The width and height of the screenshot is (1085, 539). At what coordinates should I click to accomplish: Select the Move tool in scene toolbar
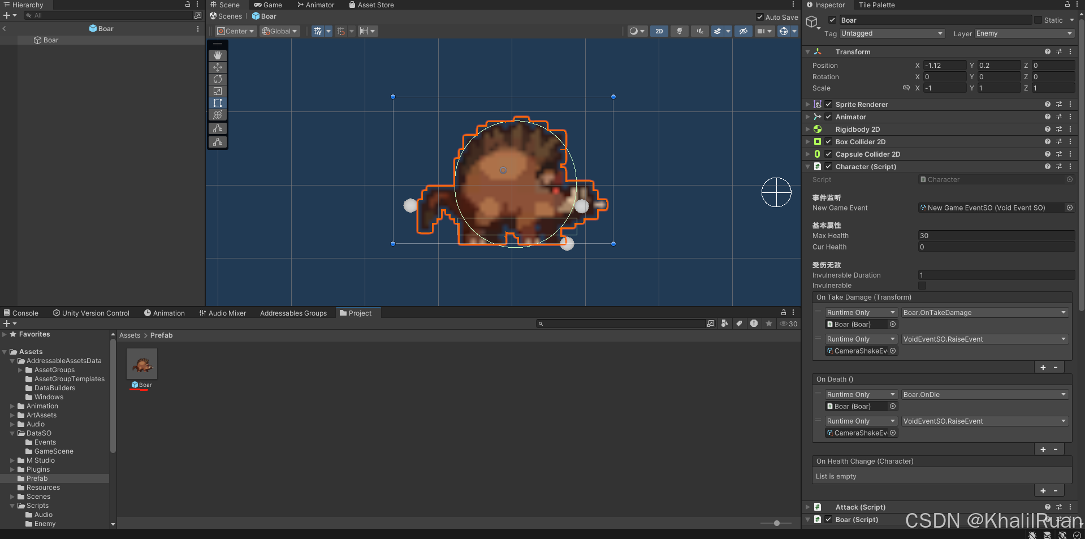point(218,67)
